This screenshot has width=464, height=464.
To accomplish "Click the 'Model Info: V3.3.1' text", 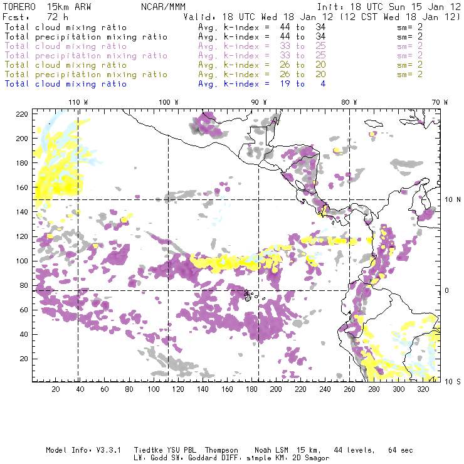I will [83, 450].
